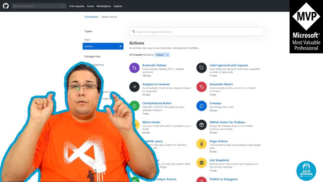Click the Assignee to reviewer arrow icon

pyautogui.click(x=134, y=87)
